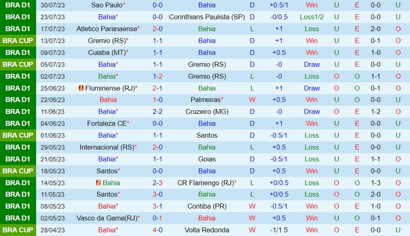
Task: Open Fortaleza CE team page
Action: 106,123
